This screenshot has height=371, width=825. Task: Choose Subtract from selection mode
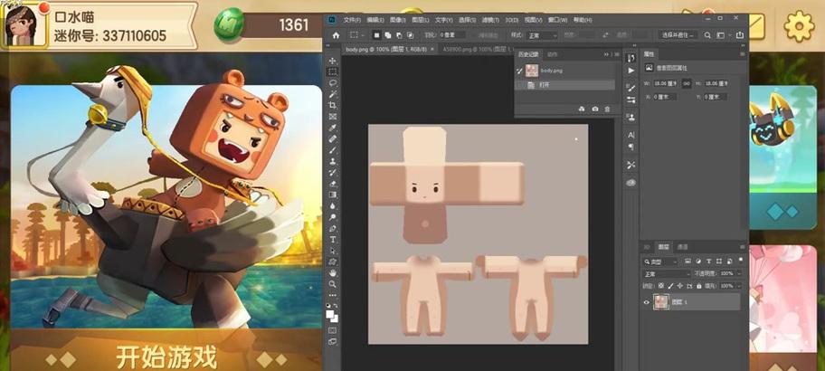click(399, 35)
